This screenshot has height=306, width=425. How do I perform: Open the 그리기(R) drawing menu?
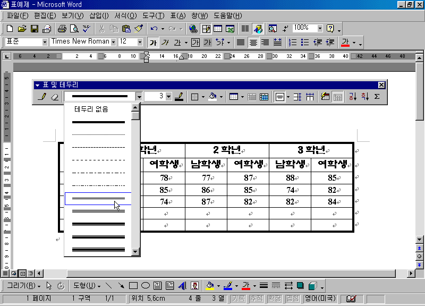[23, 286]
